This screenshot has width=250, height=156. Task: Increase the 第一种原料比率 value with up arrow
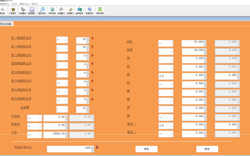tap(87, 39)
